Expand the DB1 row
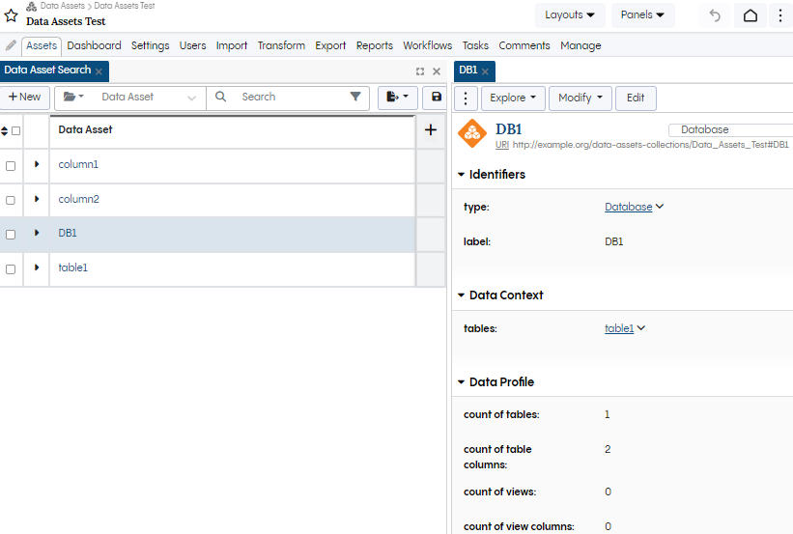Image resolution: width=793 pixels, height=534 pixels. (37, 233)
